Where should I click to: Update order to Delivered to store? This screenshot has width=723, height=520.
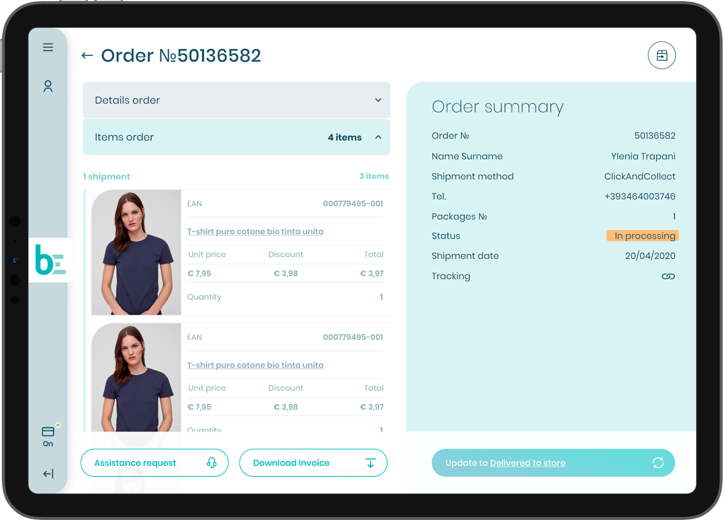click(x=553, y=463)
